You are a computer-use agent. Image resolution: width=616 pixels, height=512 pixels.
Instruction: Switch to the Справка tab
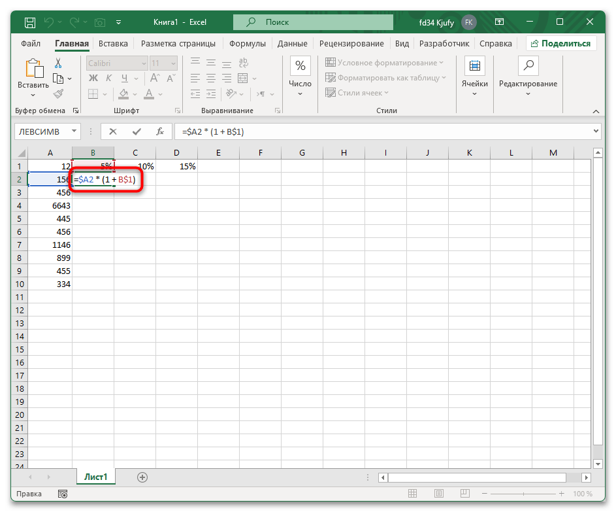click(x=495, y=44)
